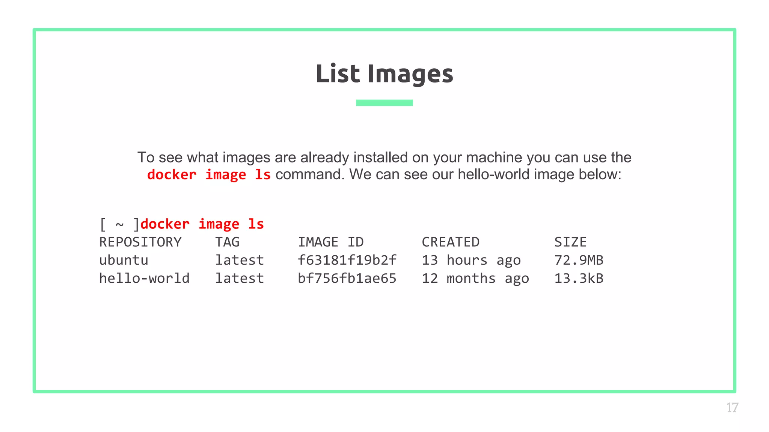Click the '12 months ago' created value
Screen dimensions: 769x432
pyautogui.click(x=475, y=278)
